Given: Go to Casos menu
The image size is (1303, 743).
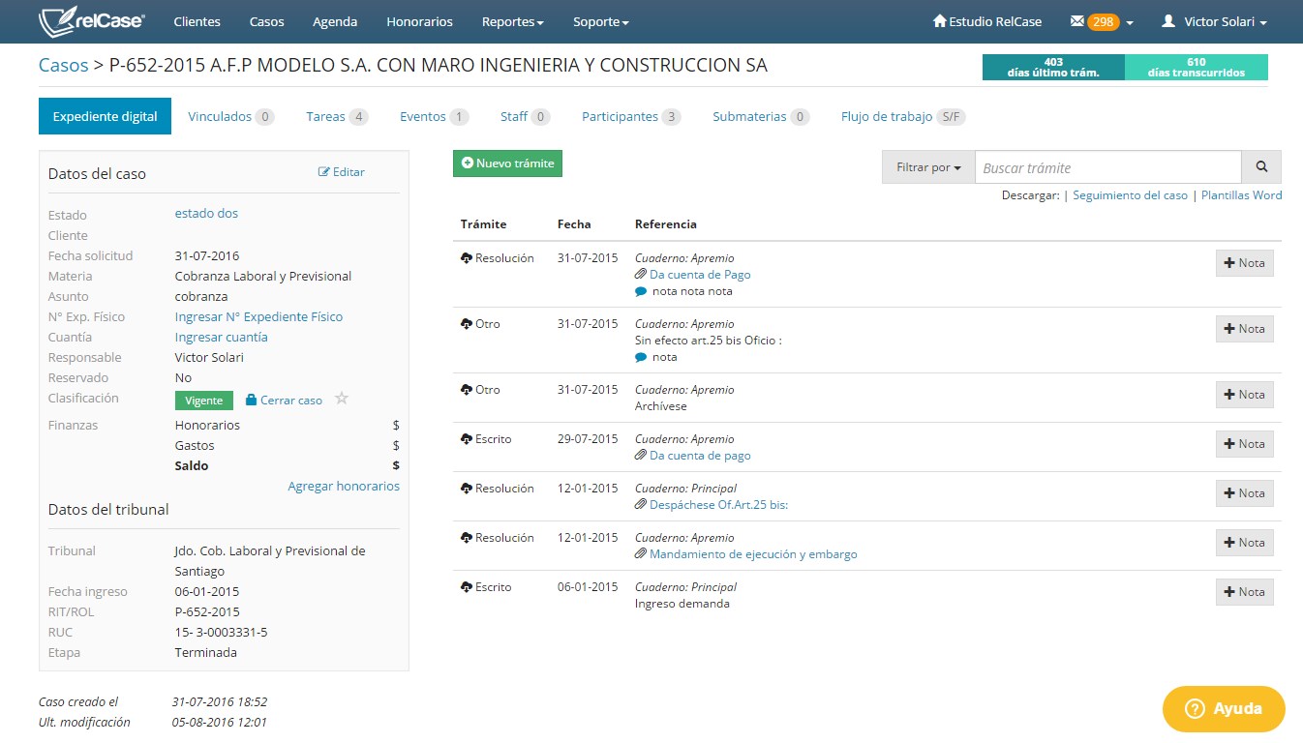Looking at the screenshot, I should (x=267, y=21).
